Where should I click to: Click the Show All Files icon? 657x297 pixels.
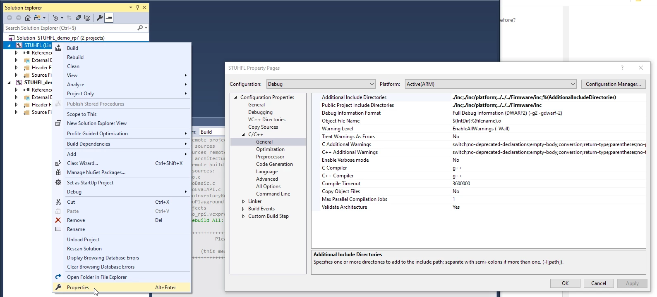(x=87, y=18)
